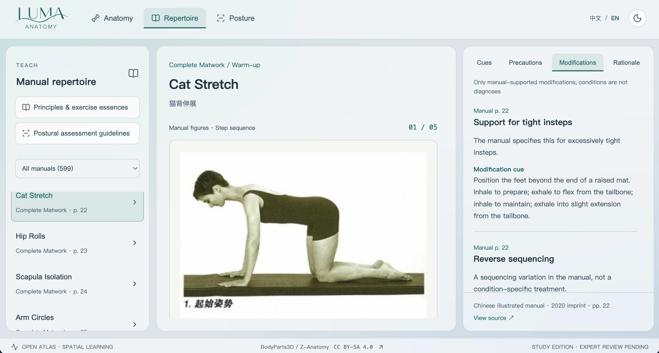
Task: Open the Posture section
Action: point(236,18)
